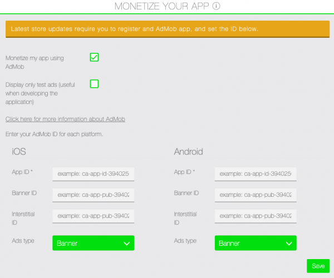334x278 pixels.
Task: Click the orange store updates alert banner
Action: [x=166, y=28]
